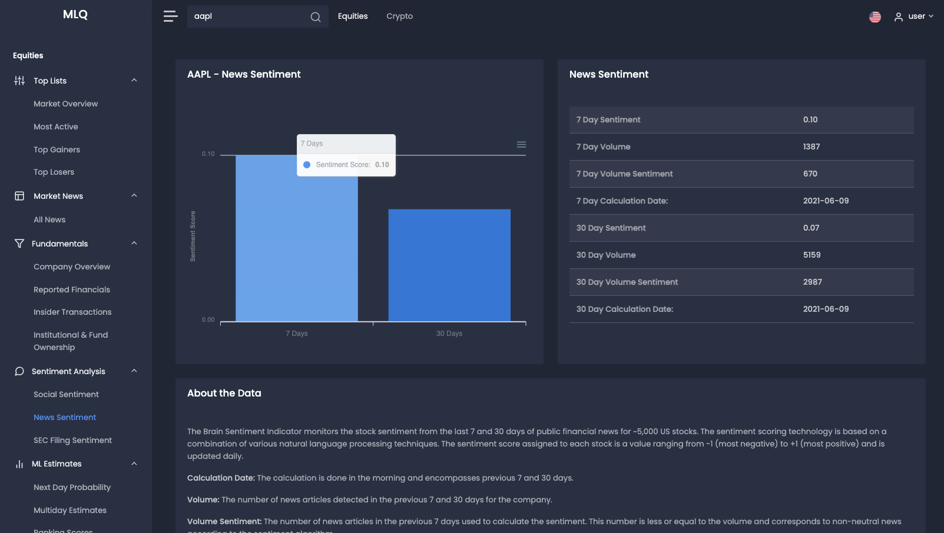Click the About the Data heading
Viewport: 944px width, 533px height.
pos(224,393)
